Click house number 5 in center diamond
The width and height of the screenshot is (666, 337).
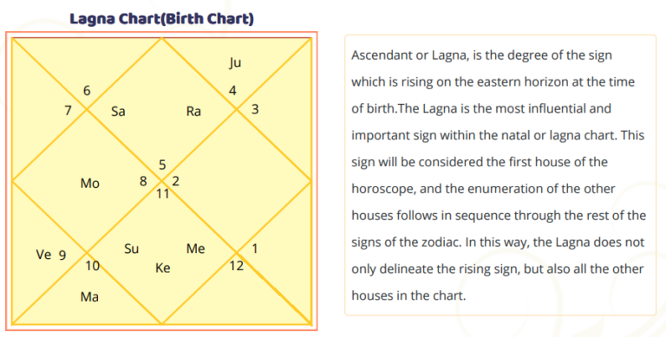(162, 165)
